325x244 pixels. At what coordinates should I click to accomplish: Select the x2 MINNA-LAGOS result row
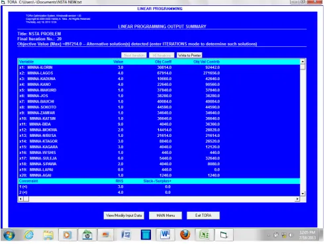[159, 73]
